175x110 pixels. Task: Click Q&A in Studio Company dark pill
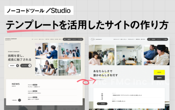pyautogui.click(x=65, y=39)
